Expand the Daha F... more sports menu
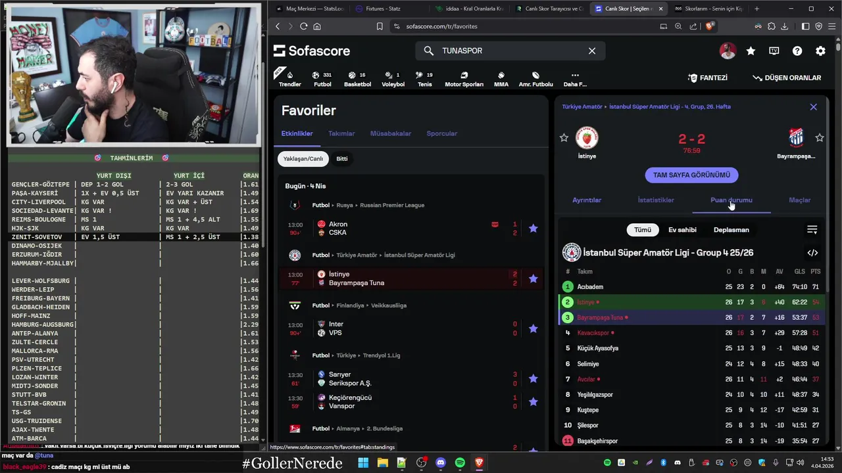 click(x=575, y=79)
